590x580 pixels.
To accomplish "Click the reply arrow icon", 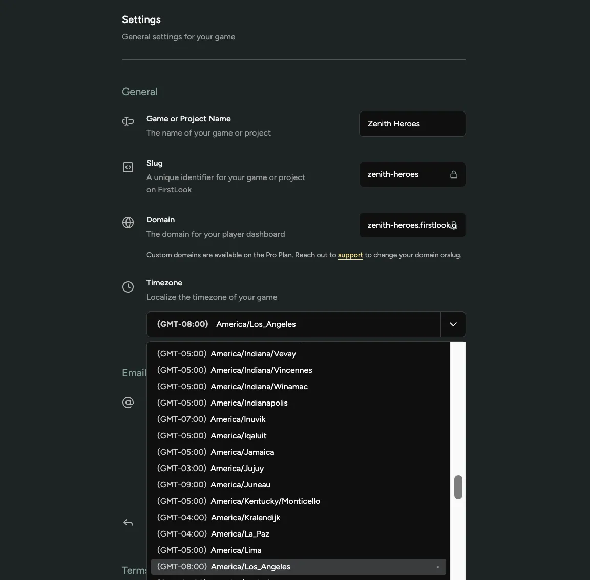I will point(128,522).
